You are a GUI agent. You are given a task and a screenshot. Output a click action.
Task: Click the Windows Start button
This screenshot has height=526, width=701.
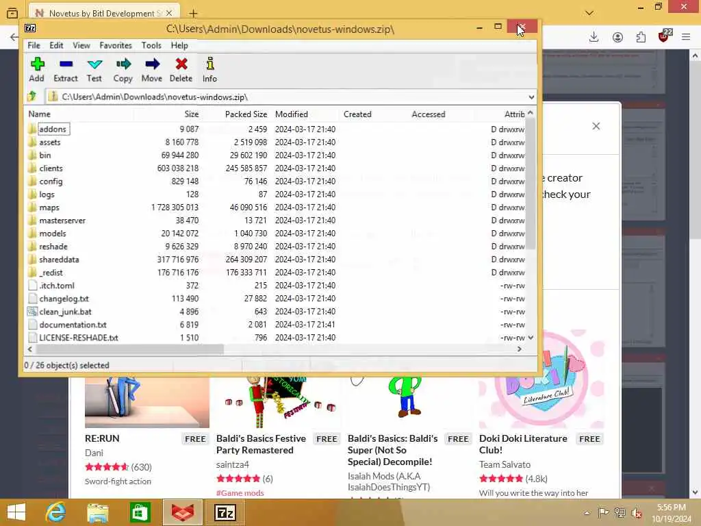16,512
